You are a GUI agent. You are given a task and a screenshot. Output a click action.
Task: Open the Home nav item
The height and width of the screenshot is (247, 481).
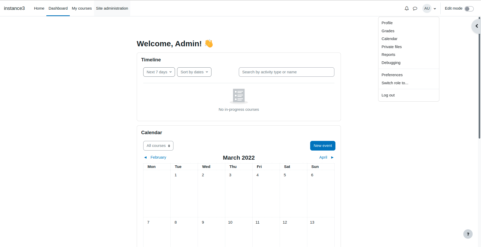[x=39, y=8]
